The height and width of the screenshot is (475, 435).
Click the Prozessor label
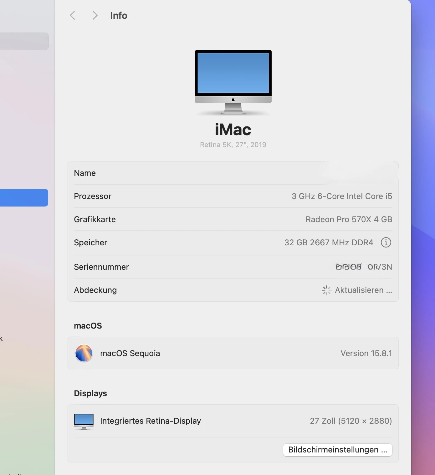tap(93, 196)
